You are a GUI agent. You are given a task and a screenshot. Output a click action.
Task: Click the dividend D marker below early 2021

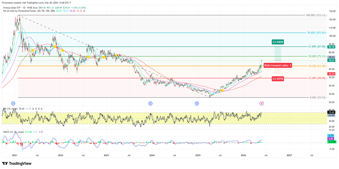click(x=13, y=104)
